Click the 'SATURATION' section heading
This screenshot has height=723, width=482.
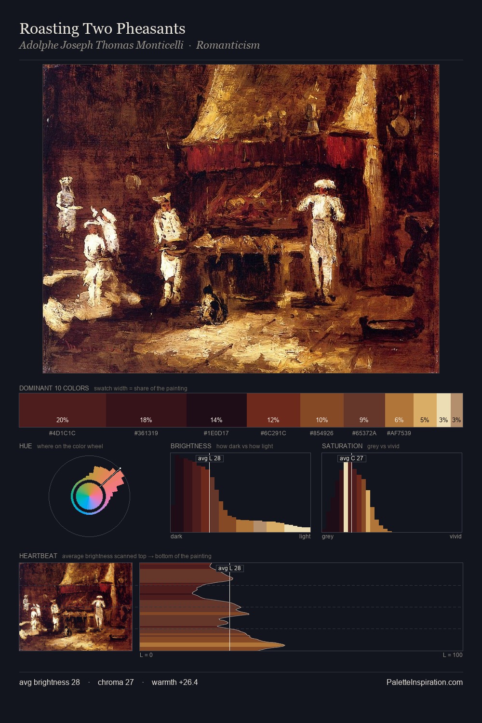342,446
